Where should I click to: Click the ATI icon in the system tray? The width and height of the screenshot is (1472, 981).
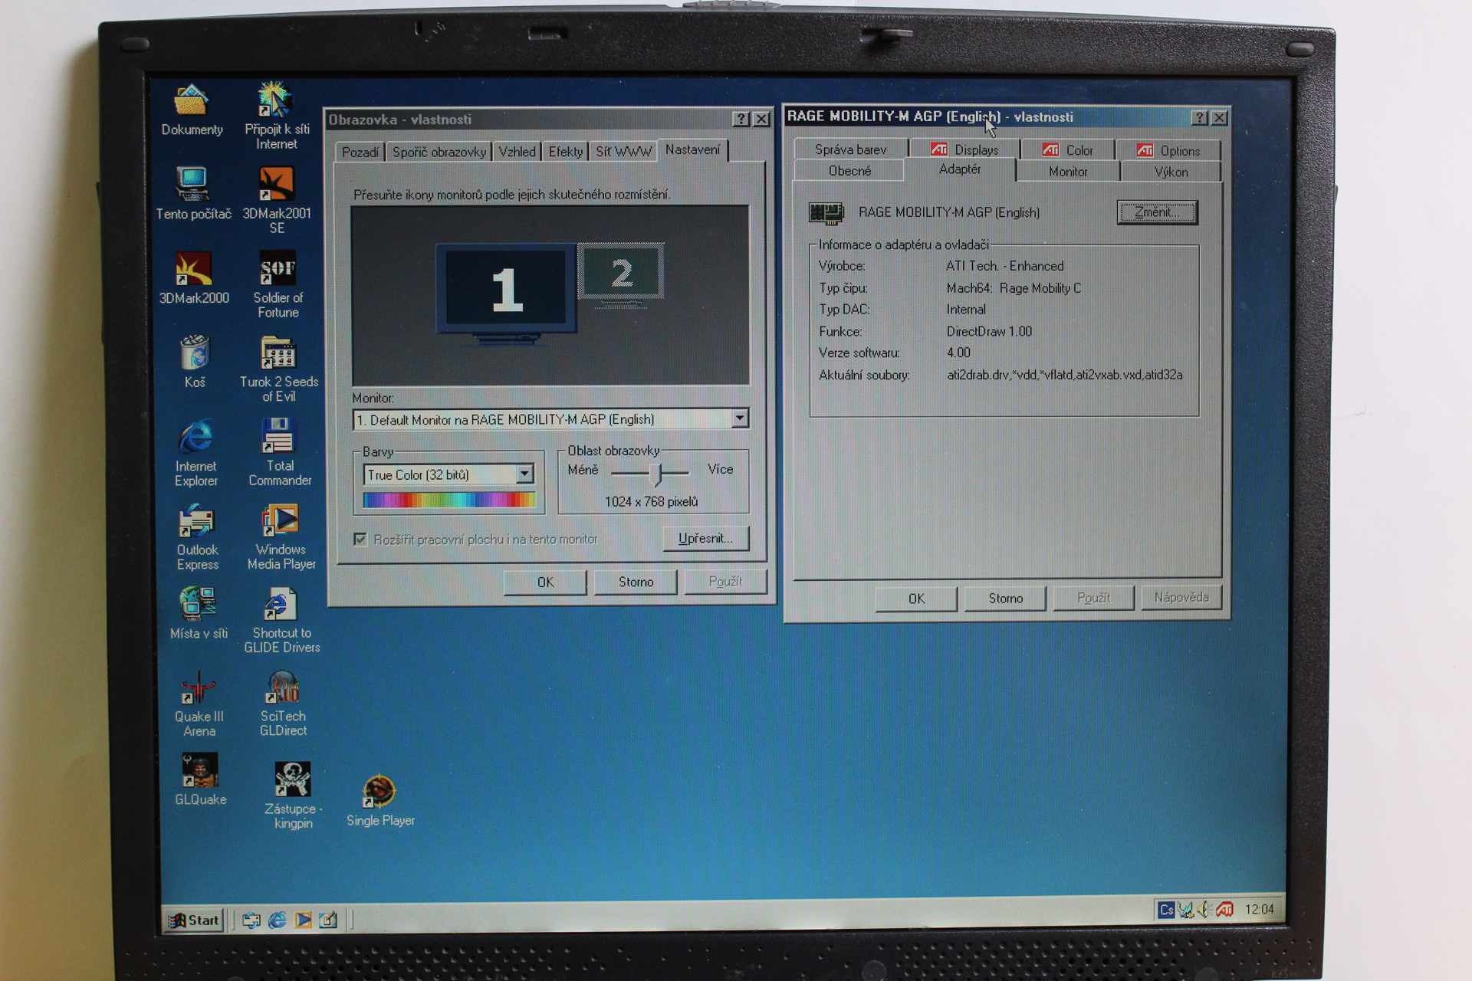1224,910
